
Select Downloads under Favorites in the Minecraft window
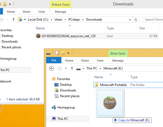coord(68,90)
